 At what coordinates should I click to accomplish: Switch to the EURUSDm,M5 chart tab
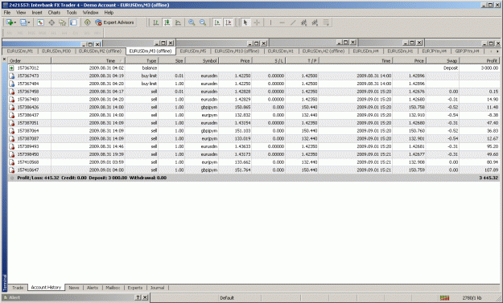193,51
